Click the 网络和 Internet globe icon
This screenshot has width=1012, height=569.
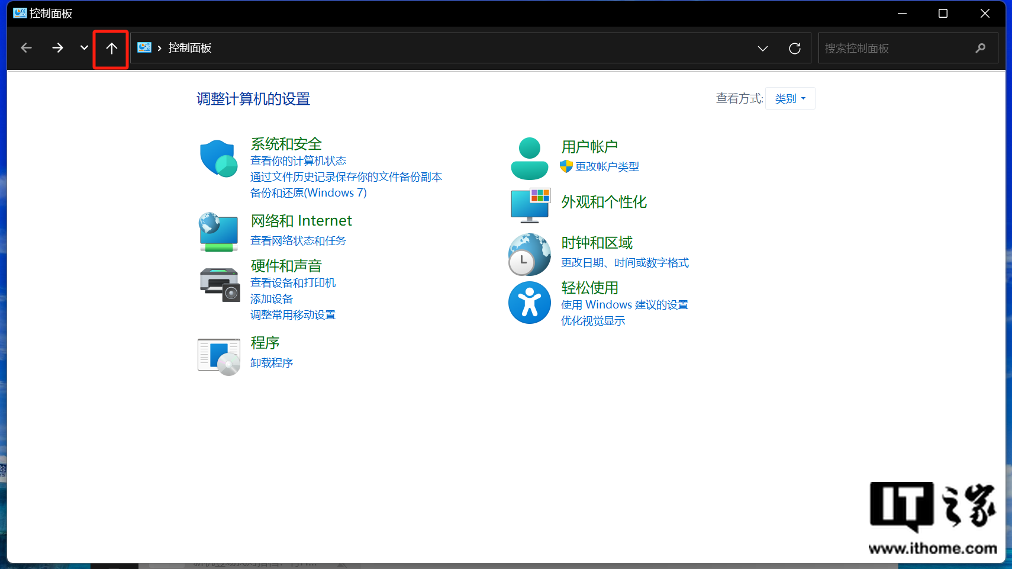click(x=219, y=232)
